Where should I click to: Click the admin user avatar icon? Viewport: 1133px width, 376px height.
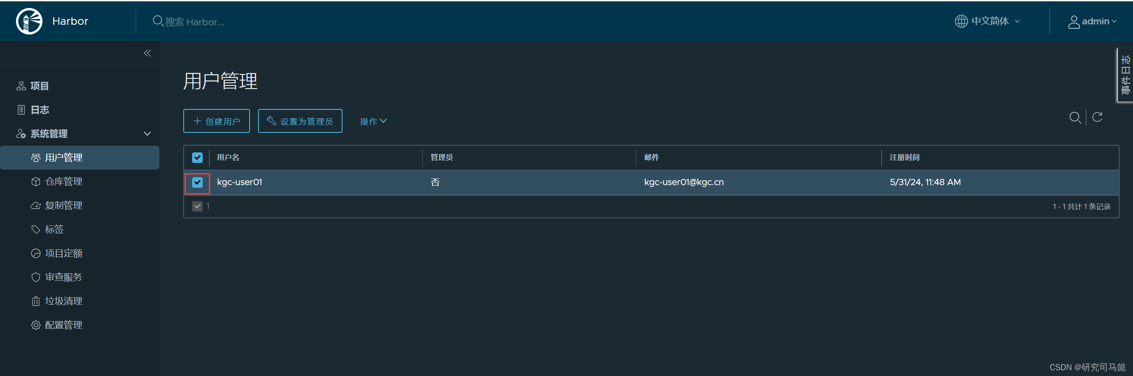(x=1074, y=21)
